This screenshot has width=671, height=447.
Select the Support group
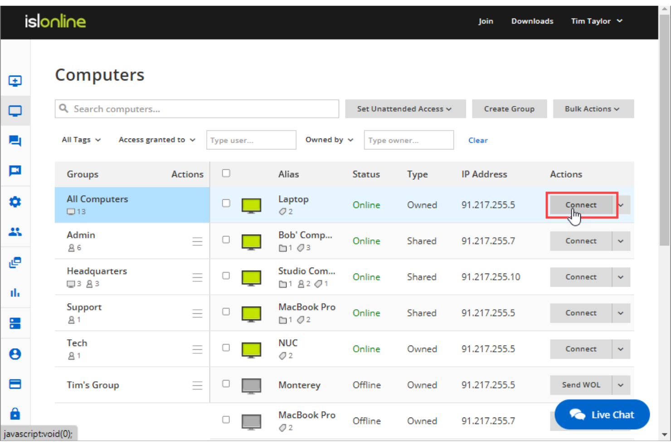click(x=132, y=313)
